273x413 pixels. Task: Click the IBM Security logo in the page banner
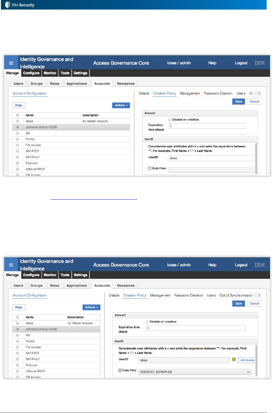click(x=20, y=5)
